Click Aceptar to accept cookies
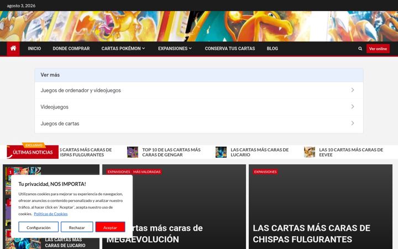The image size is (398, 249). coord(110,227)
